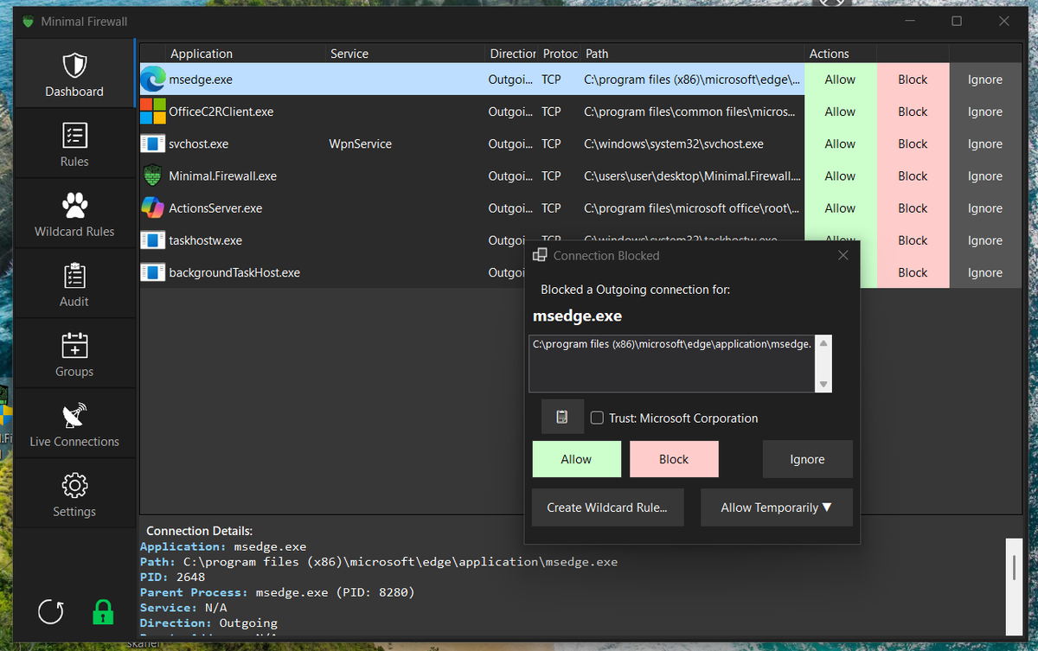Allow the ActionsServer.exe row
Image resolution: width=1038 pixels, height=651 pixels.
[840, 207]
